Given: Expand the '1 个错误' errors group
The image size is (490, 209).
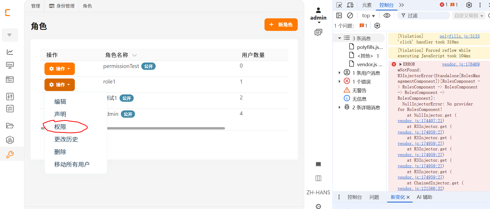Looking at the screenshot, I should 340,82.
